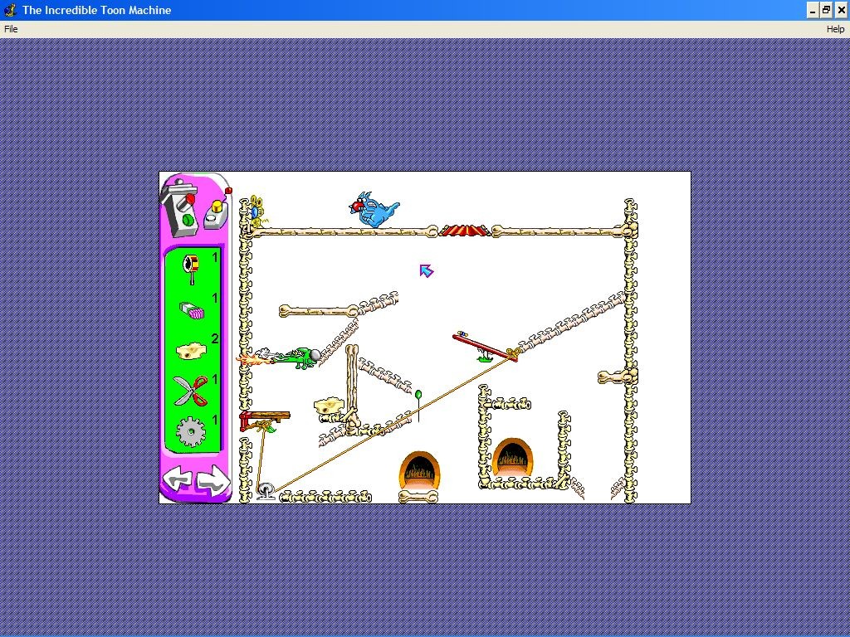Click the long diagonal spine ramp at right
850x637 pixels.
tap(570, 323)
